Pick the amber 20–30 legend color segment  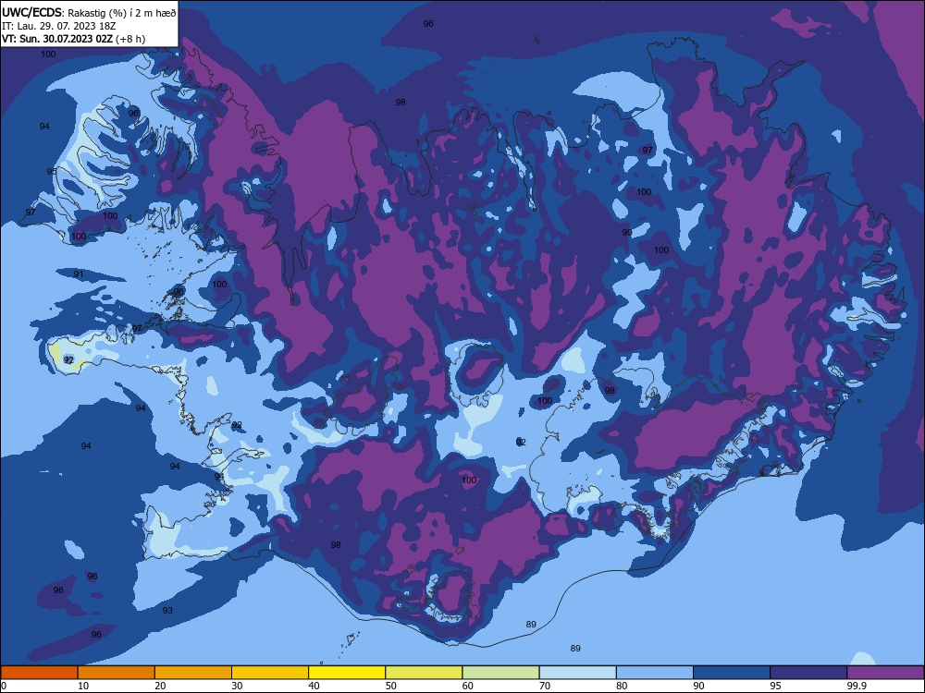point(193,673)
